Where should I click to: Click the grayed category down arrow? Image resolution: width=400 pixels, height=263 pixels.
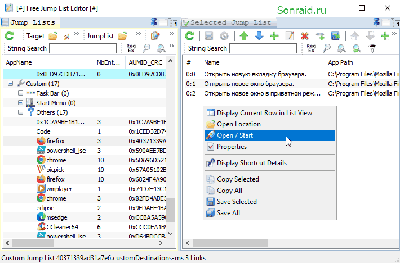pos(370,36)
